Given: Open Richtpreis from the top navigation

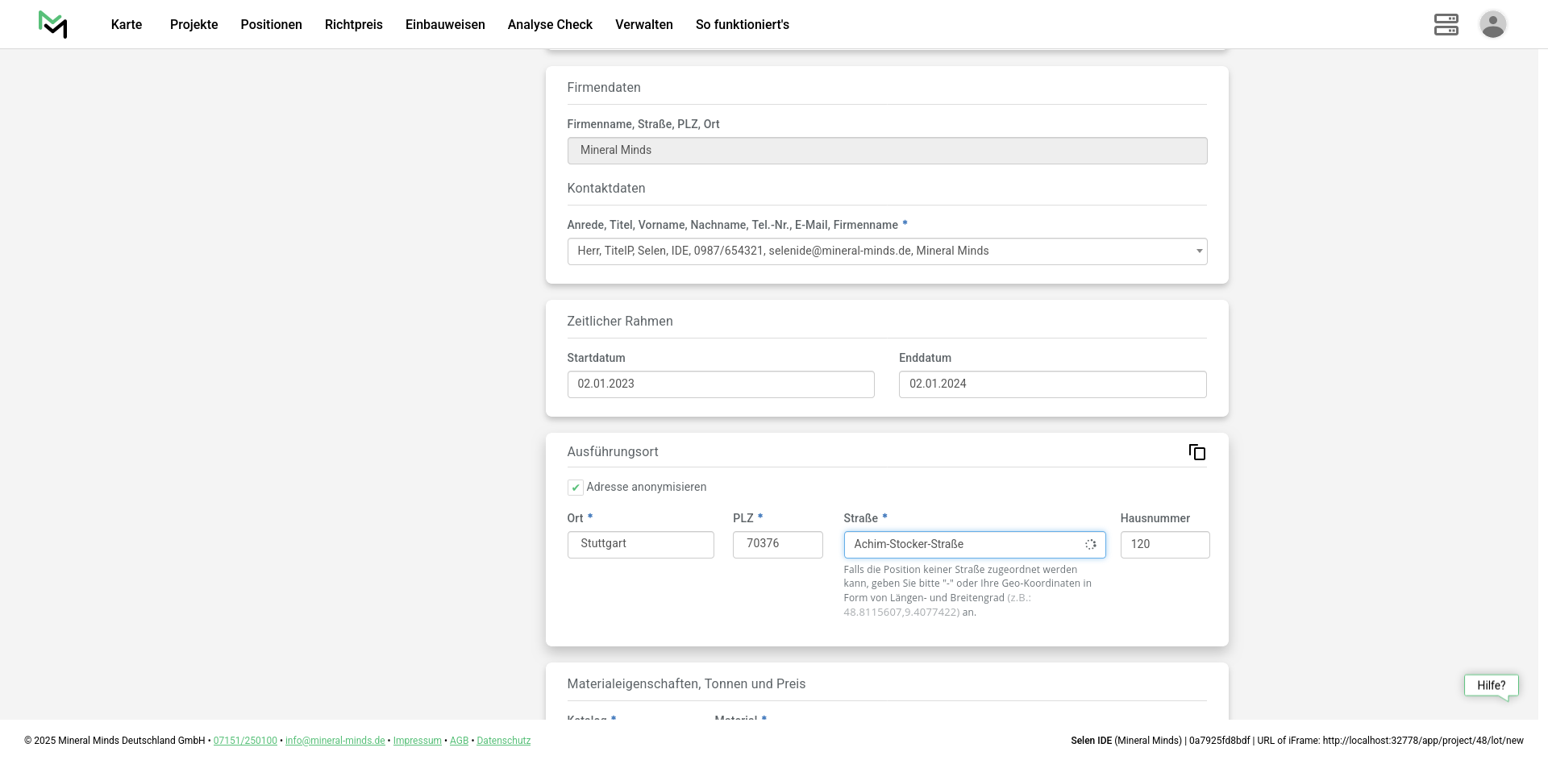Looking at the screenshot, I should click(353, 25).
